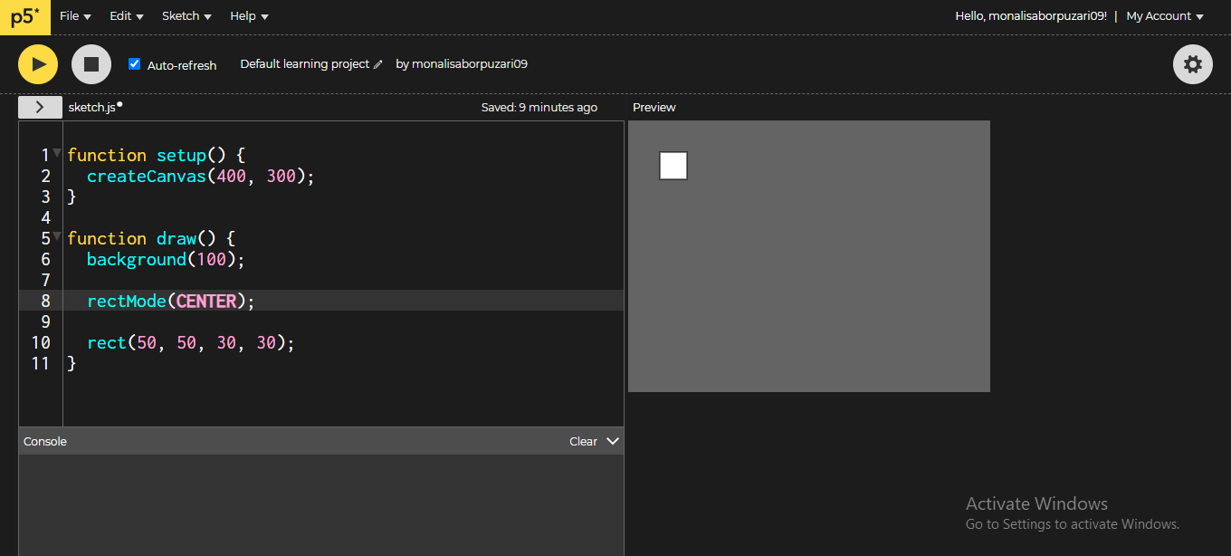Screen dimensions: 1231x556
Task: Click the function setup() line
Action: 156,155
